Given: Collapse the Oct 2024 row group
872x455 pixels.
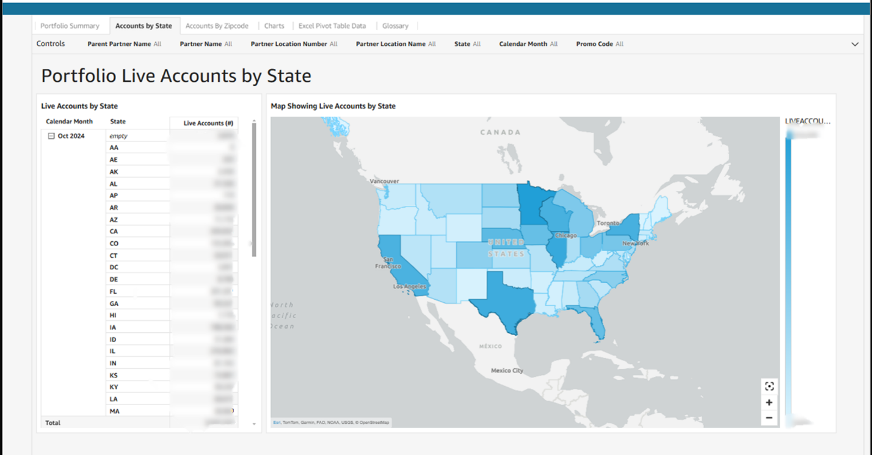Looking at the screenshot, I should (x=51, y=136).
